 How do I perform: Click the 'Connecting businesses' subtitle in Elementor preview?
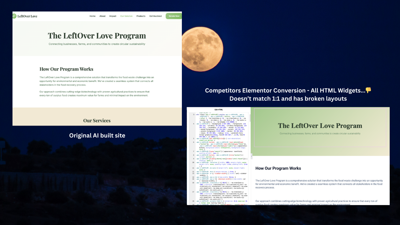pyautogui.click(x=320, y=134)
